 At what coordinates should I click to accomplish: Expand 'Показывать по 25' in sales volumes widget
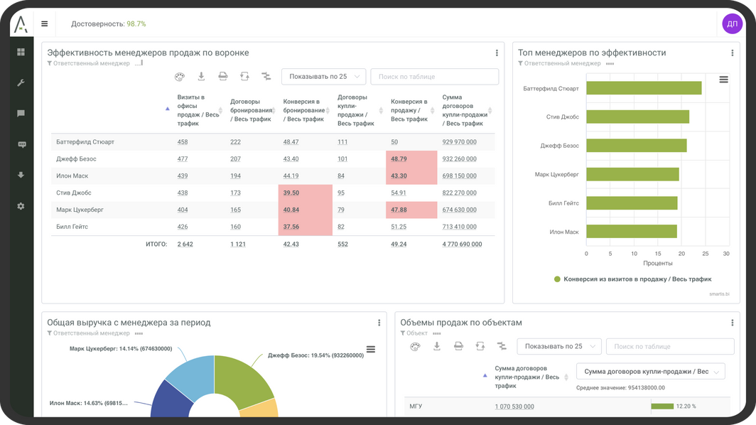click(559, 346)
